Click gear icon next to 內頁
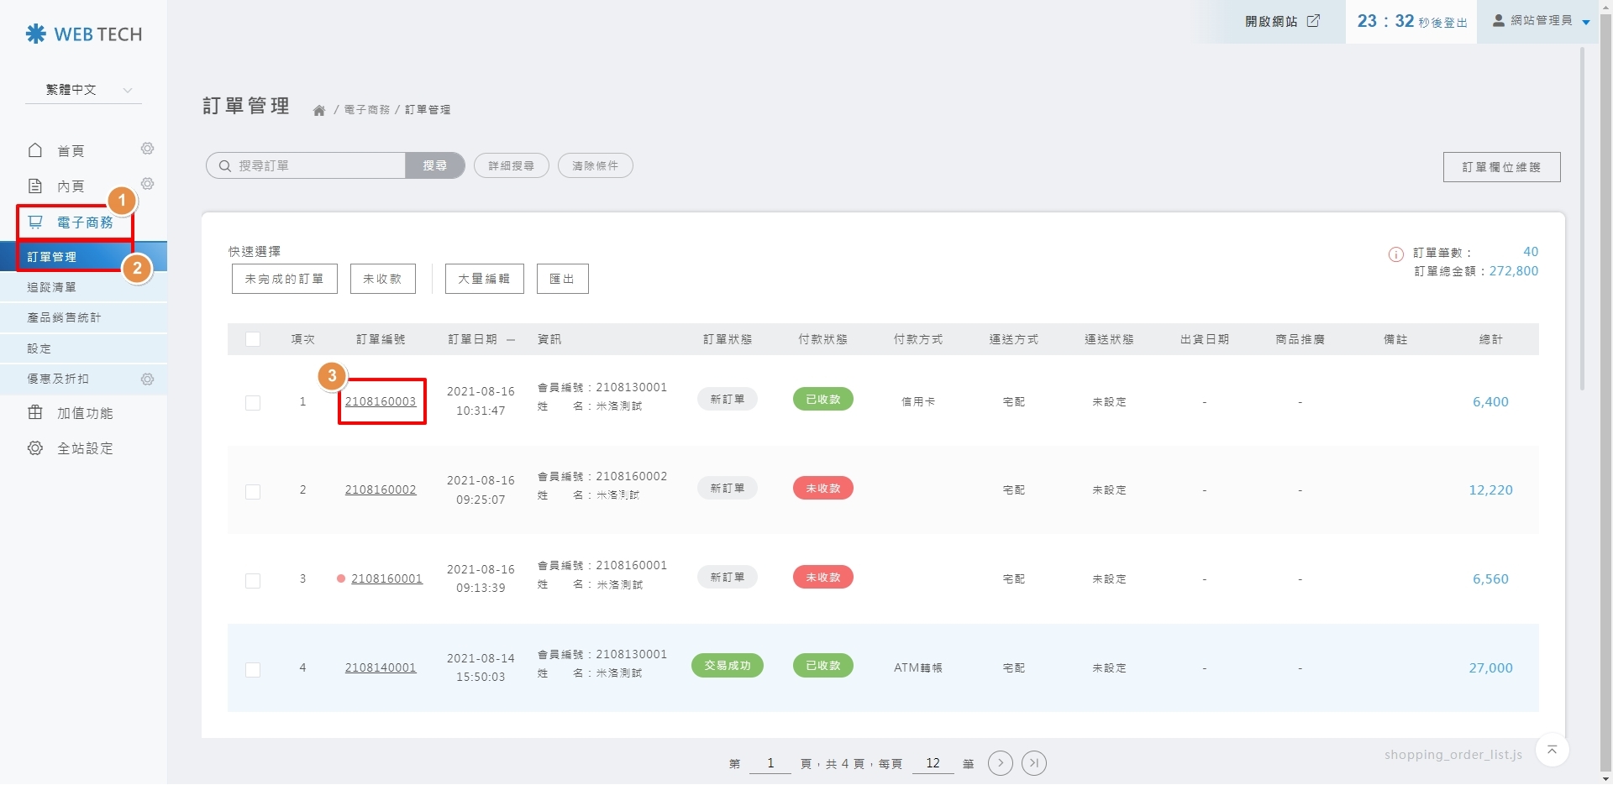 tap(147, 184)
